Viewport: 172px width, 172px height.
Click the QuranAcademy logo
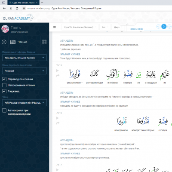(x=18, y=18)
